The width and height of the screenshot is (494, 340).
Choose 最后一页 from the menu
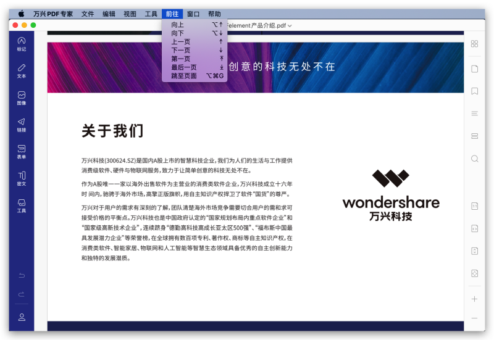[x=195, y=67]
